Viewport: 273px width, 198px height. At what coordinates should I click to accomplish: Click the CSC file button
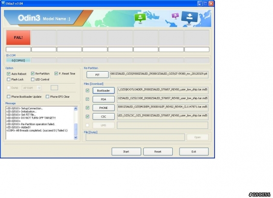[x=104, y=116]
